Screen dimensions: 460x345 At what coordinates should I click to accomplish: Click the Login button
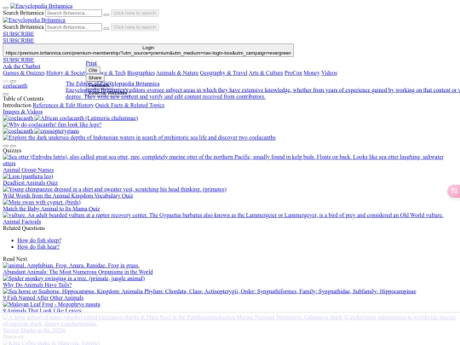tap(148, 50)
